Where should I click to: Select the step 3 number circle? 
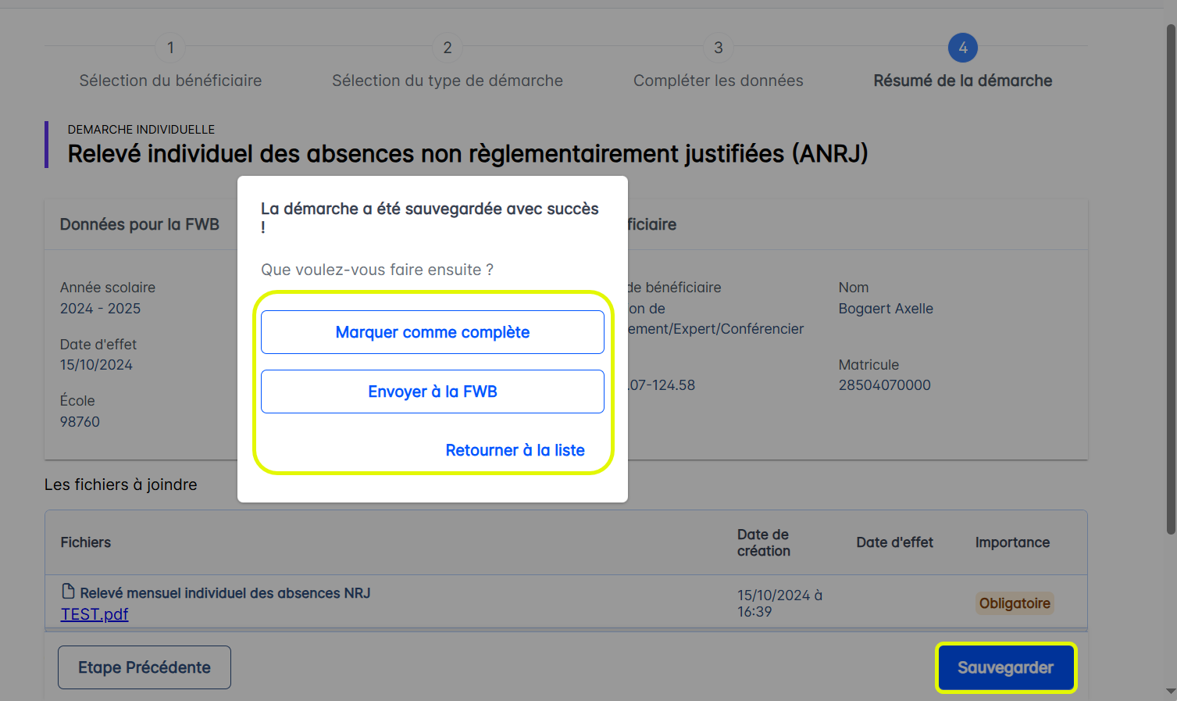click(x=719, y=48)
